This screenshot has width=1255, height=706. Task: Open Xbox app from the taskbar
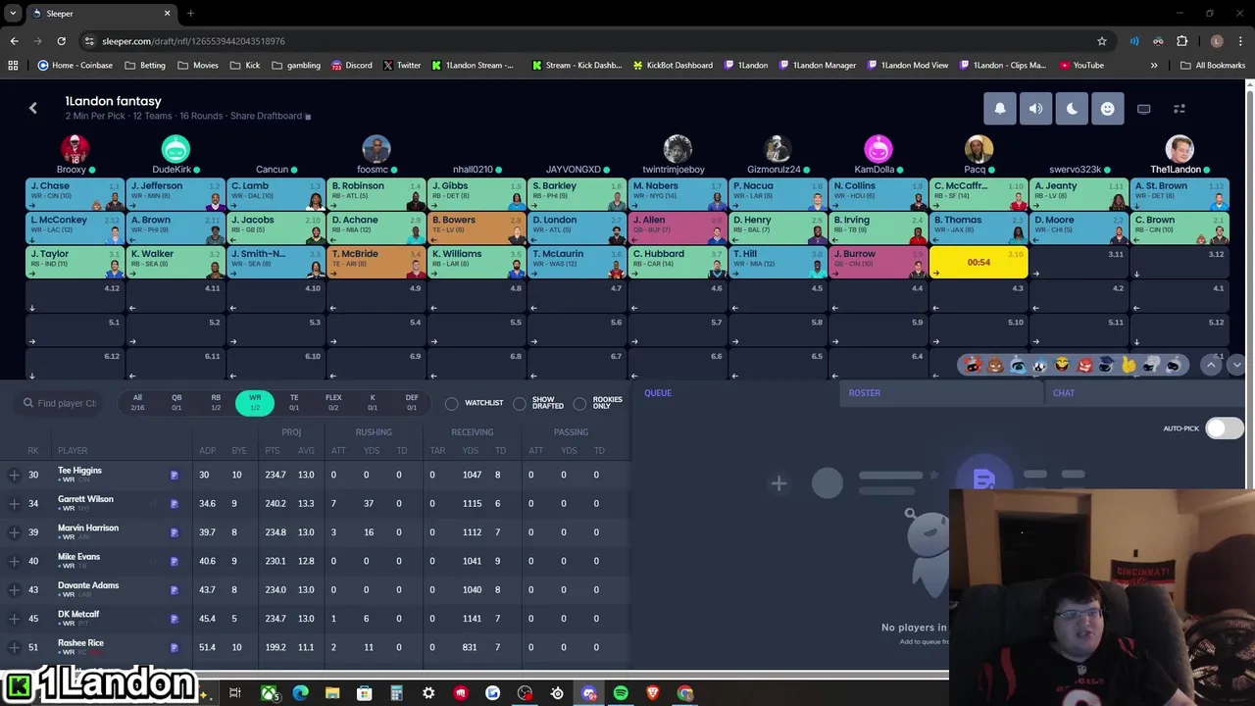268,693
